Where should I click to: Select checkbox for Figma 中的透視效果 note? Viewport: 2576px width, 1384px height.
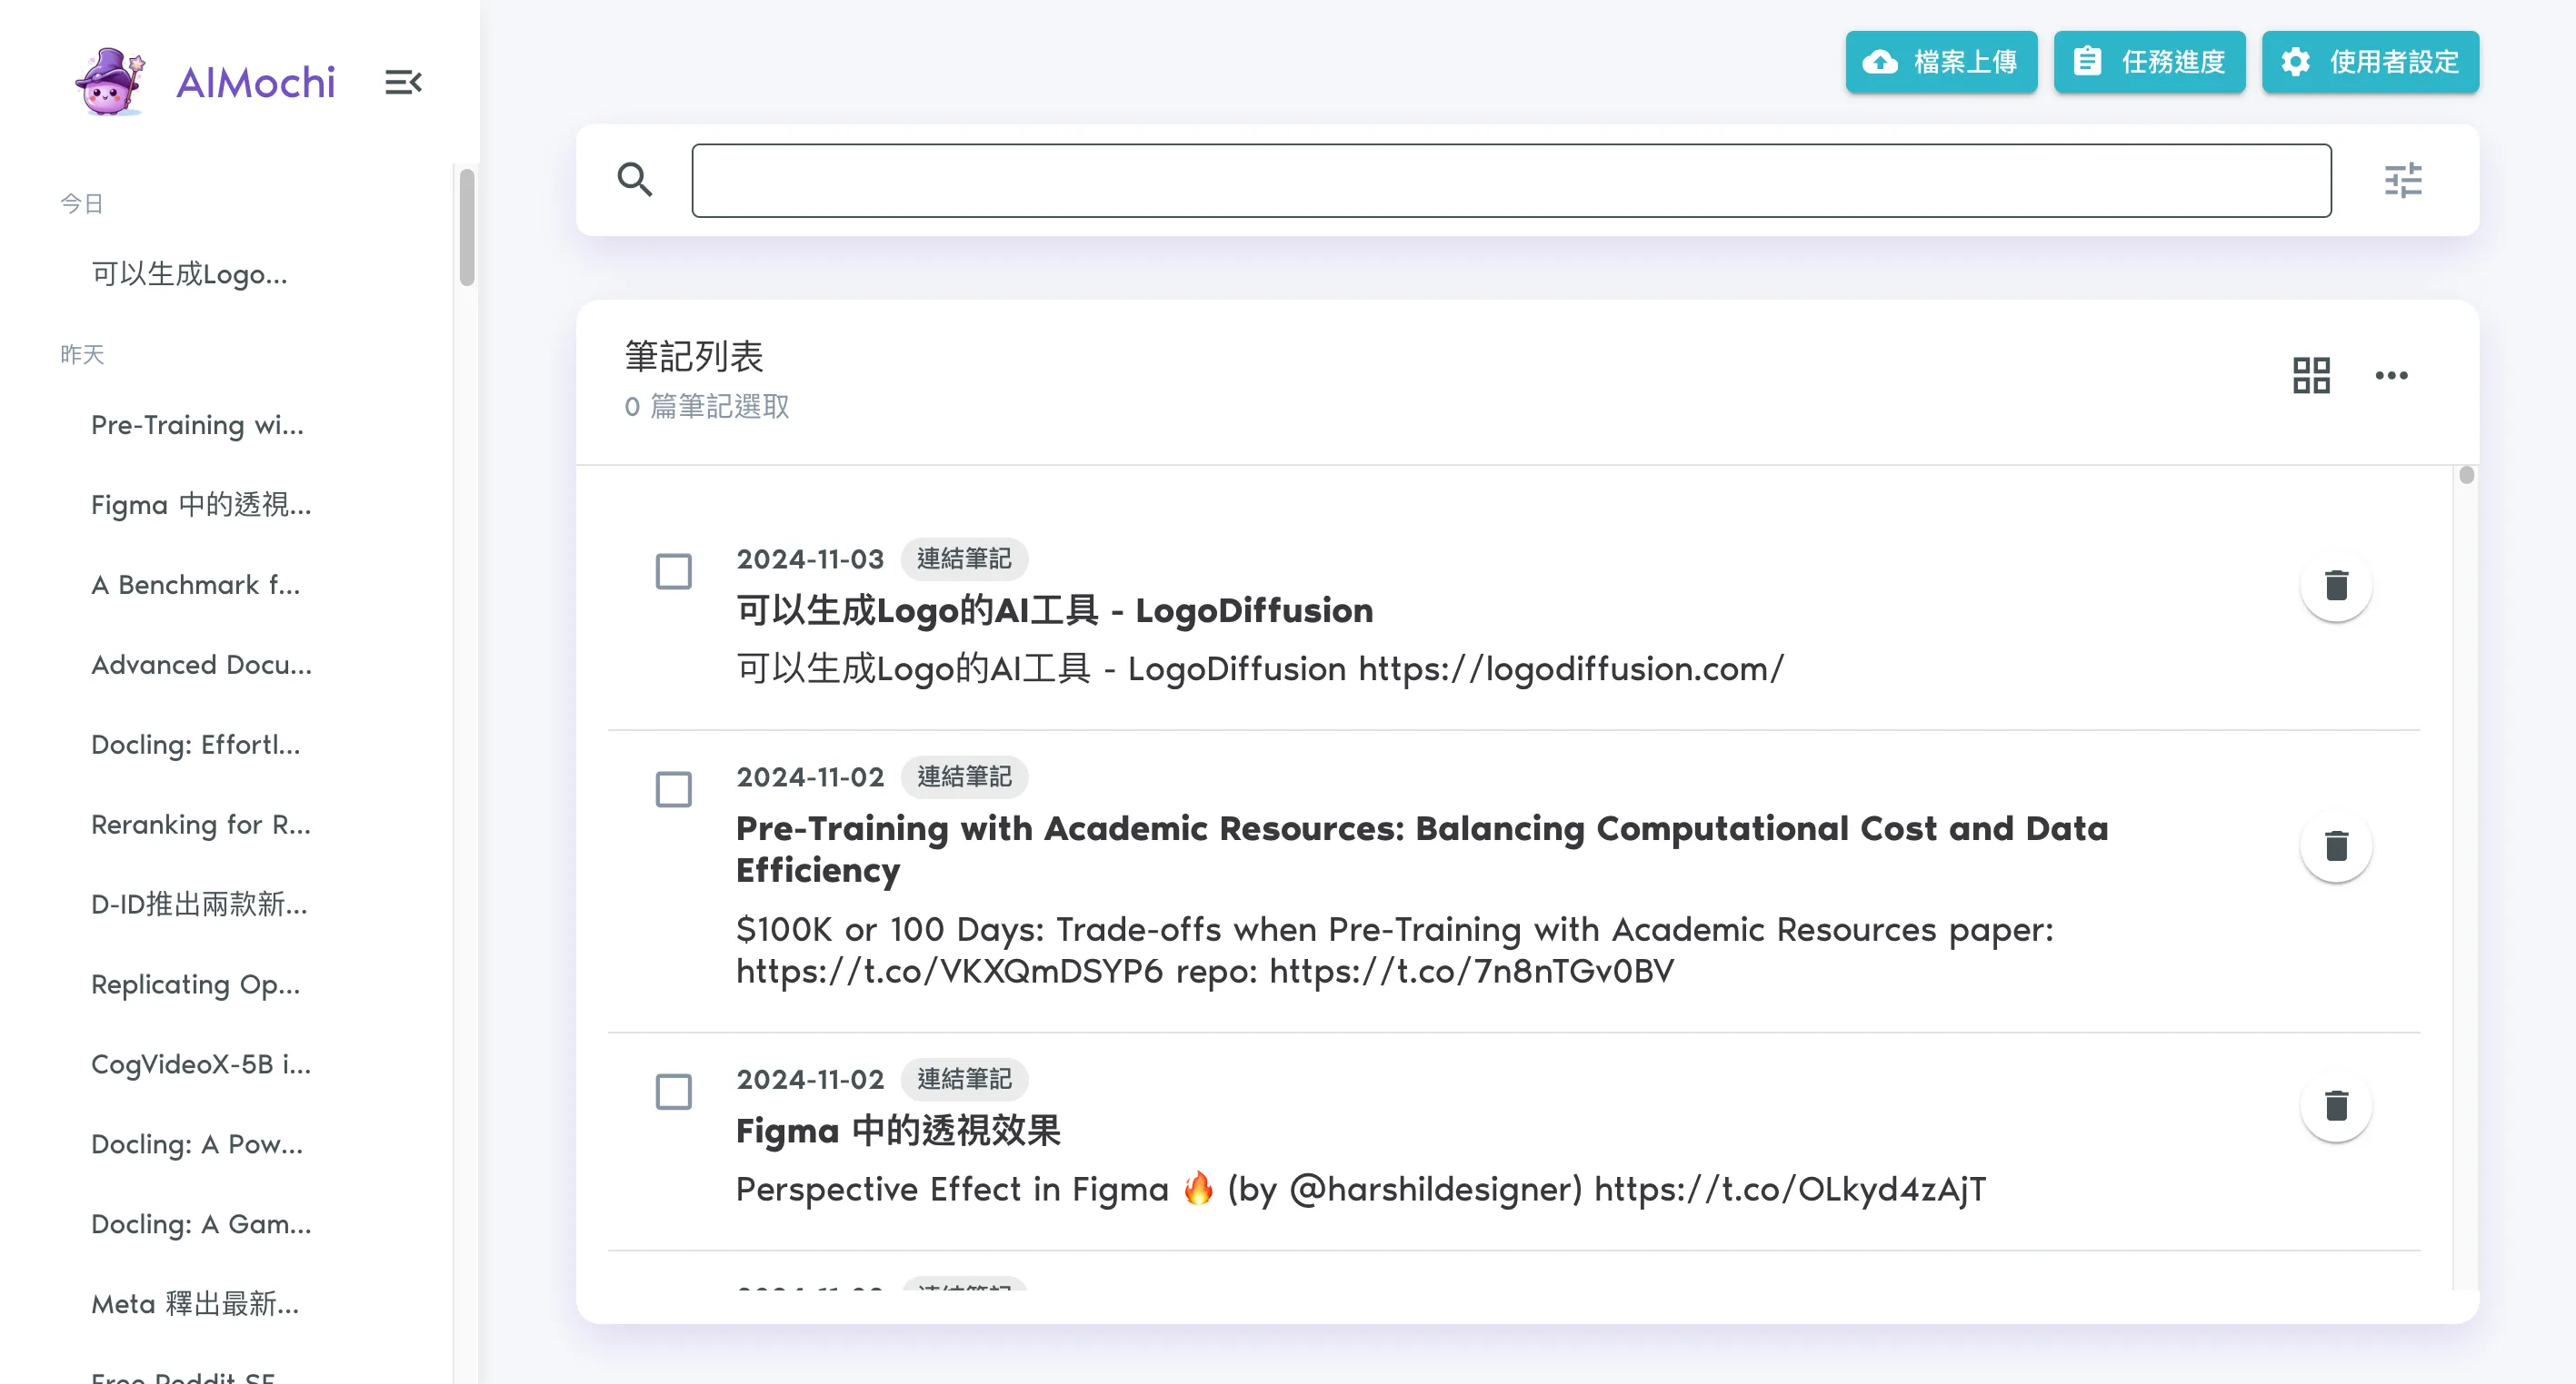point(673,1092)
